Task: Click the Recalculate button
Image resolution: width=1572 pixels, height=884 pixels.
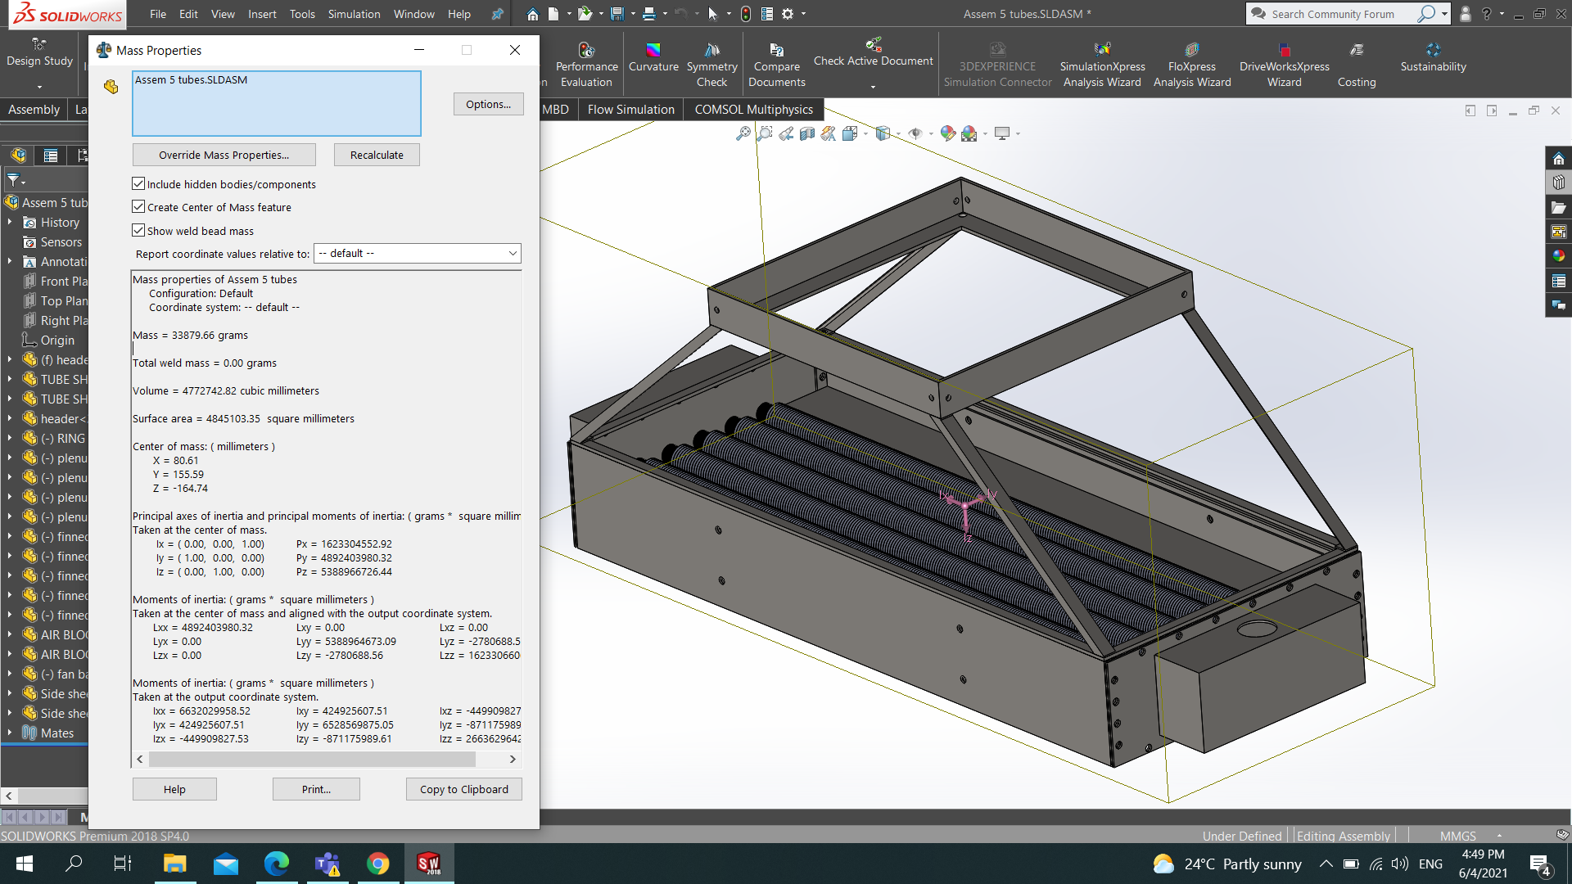Action: [377, 155]
